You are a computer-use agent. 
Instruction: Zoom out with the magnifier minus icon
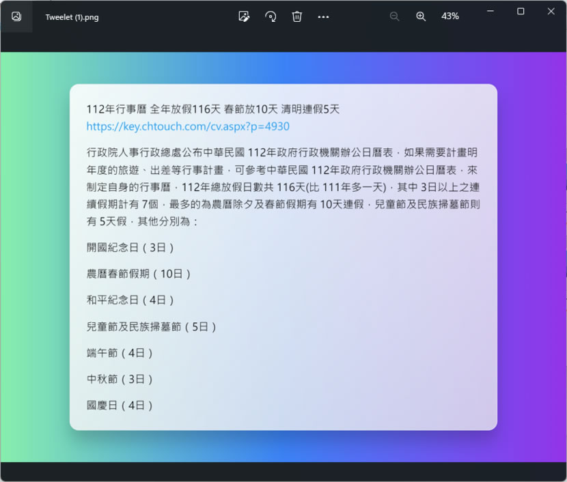(395, 16)
